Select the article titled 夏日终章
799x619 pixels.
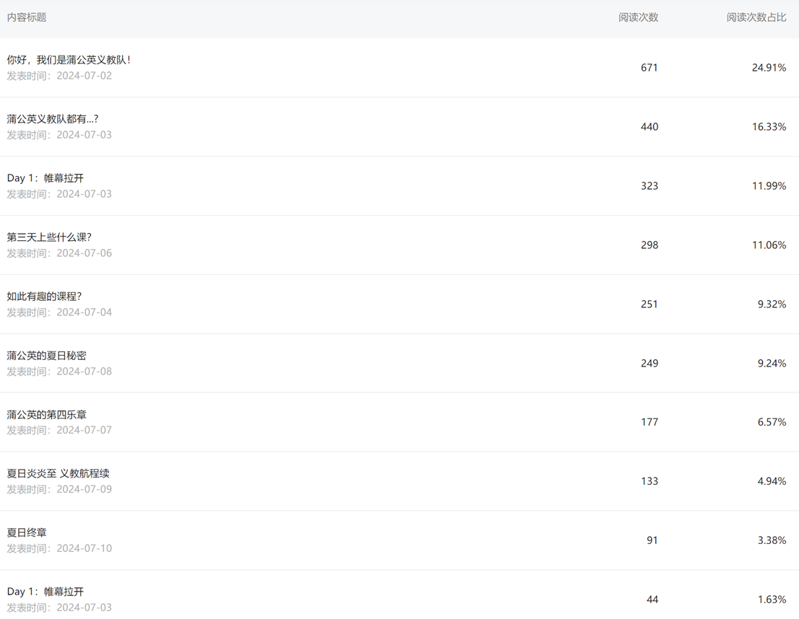[27, 533]
